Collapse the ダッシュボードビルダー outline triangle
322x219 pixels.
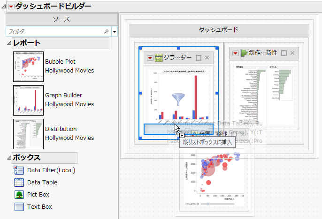coord(4,7)
